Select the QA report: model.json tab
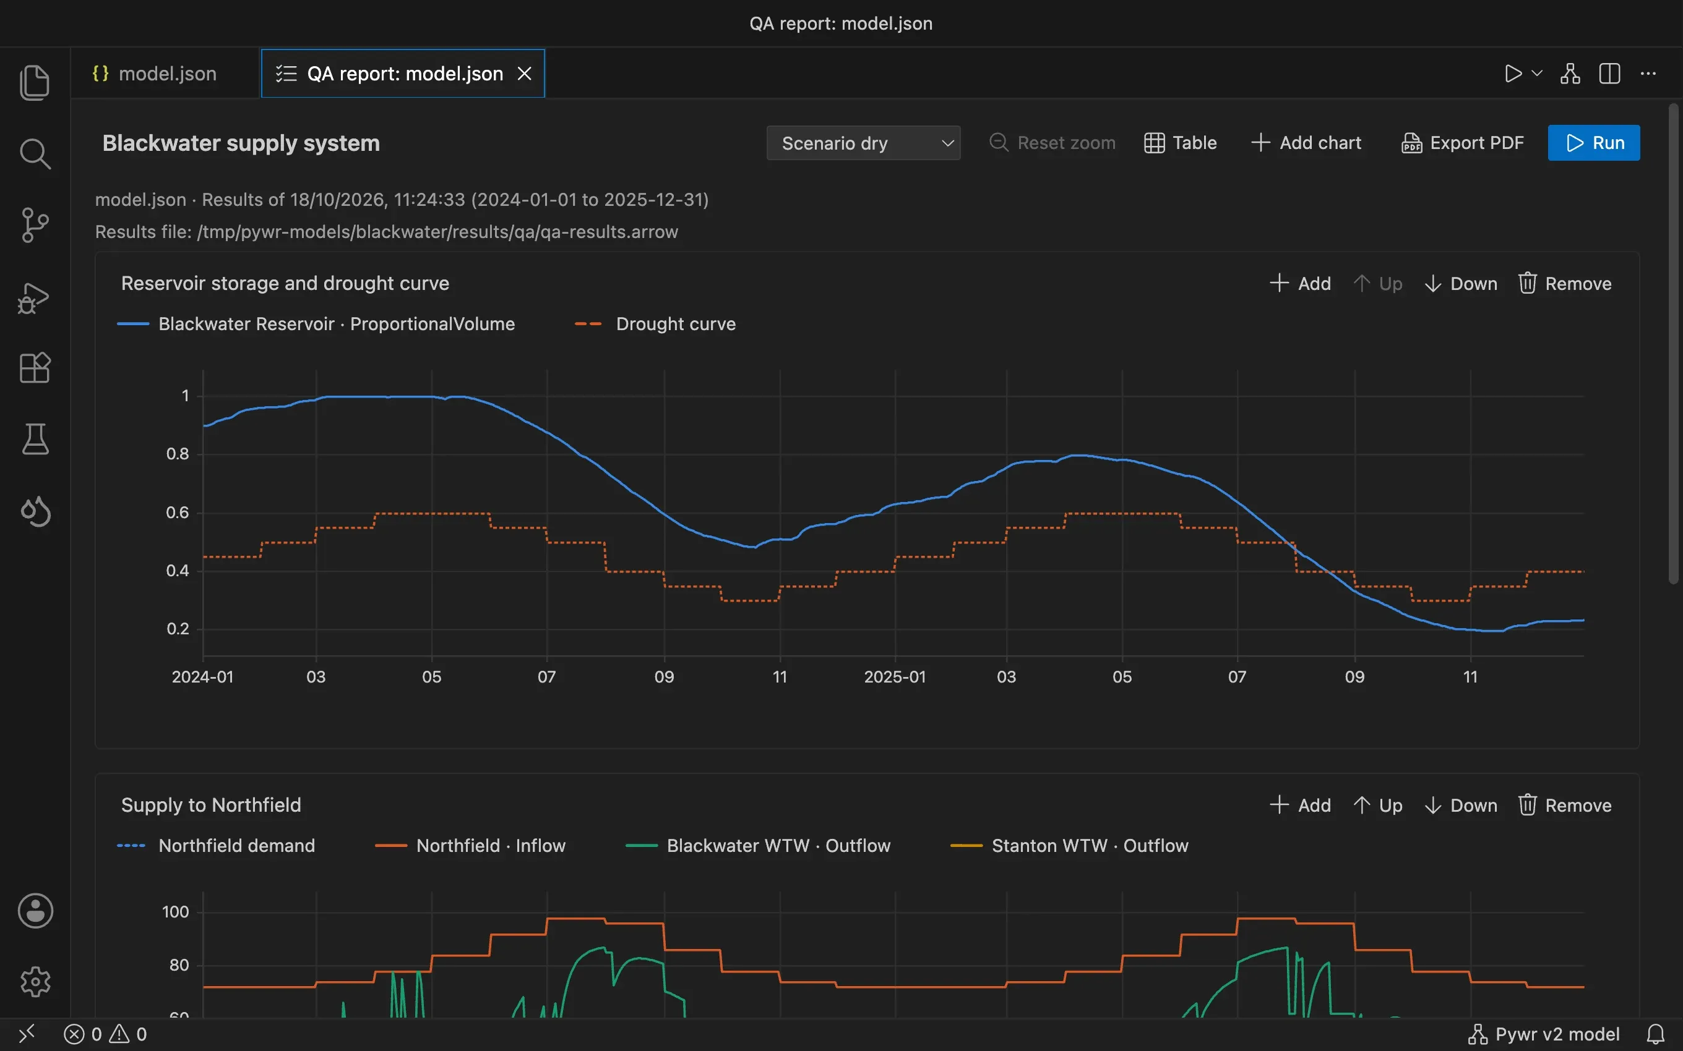The height and width of the screenshot is (1051, 1683). [403, 74]
